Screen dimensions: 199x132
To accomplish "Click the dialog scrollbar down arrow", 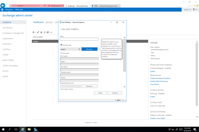I will (124, 87).
